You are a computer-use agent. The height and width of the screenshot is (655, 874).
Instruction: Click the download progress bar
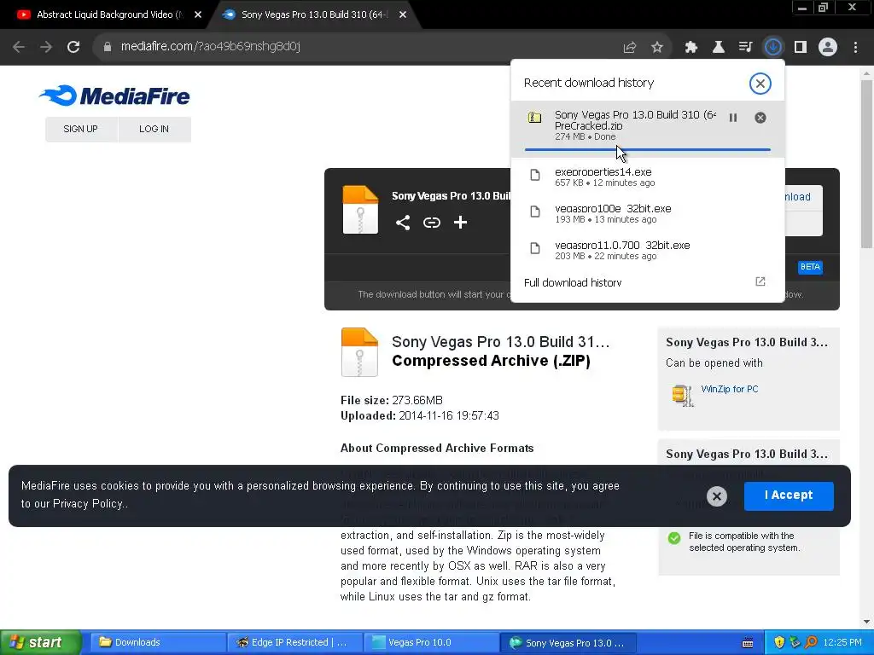point(647,150)
